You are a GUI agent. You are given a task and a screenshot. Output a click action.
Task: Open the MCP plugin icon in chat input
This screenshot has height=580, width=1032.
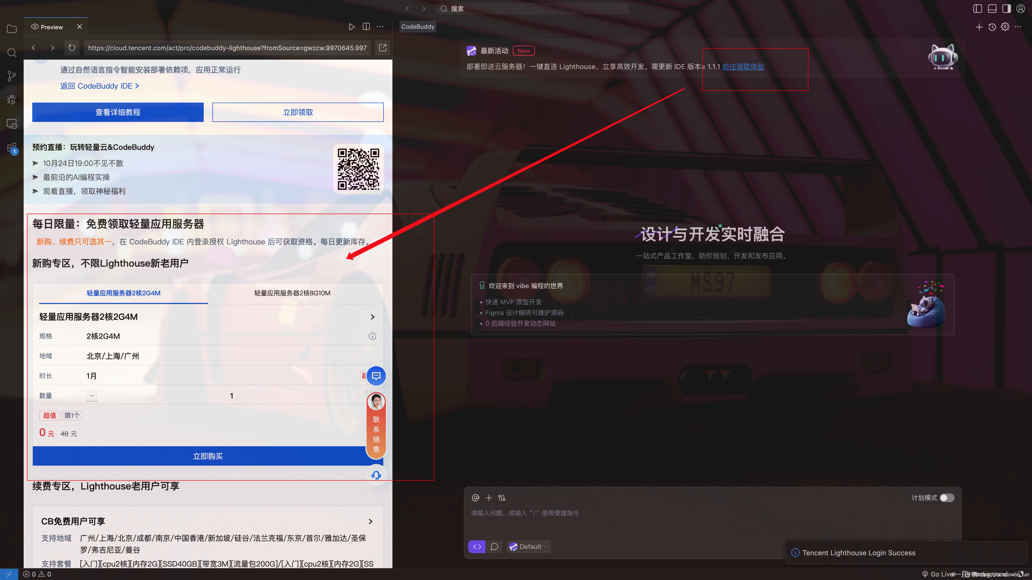point(501,498)
